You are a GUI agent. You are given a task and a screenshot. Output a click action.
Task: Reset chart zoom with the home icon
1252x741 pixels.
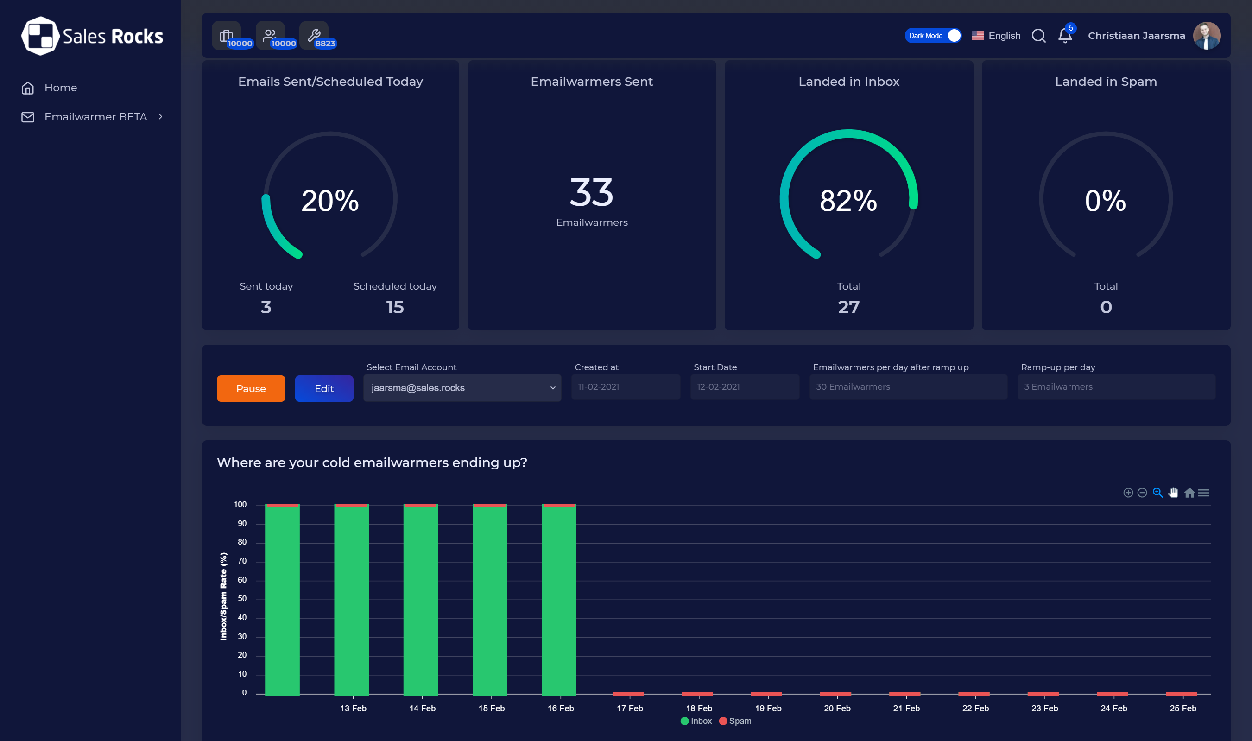[1189, 493]
